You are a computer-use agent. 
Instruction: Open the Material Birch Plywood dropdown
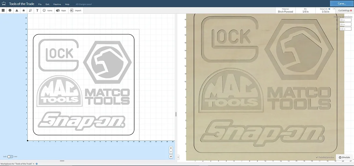tap(286, 11)
